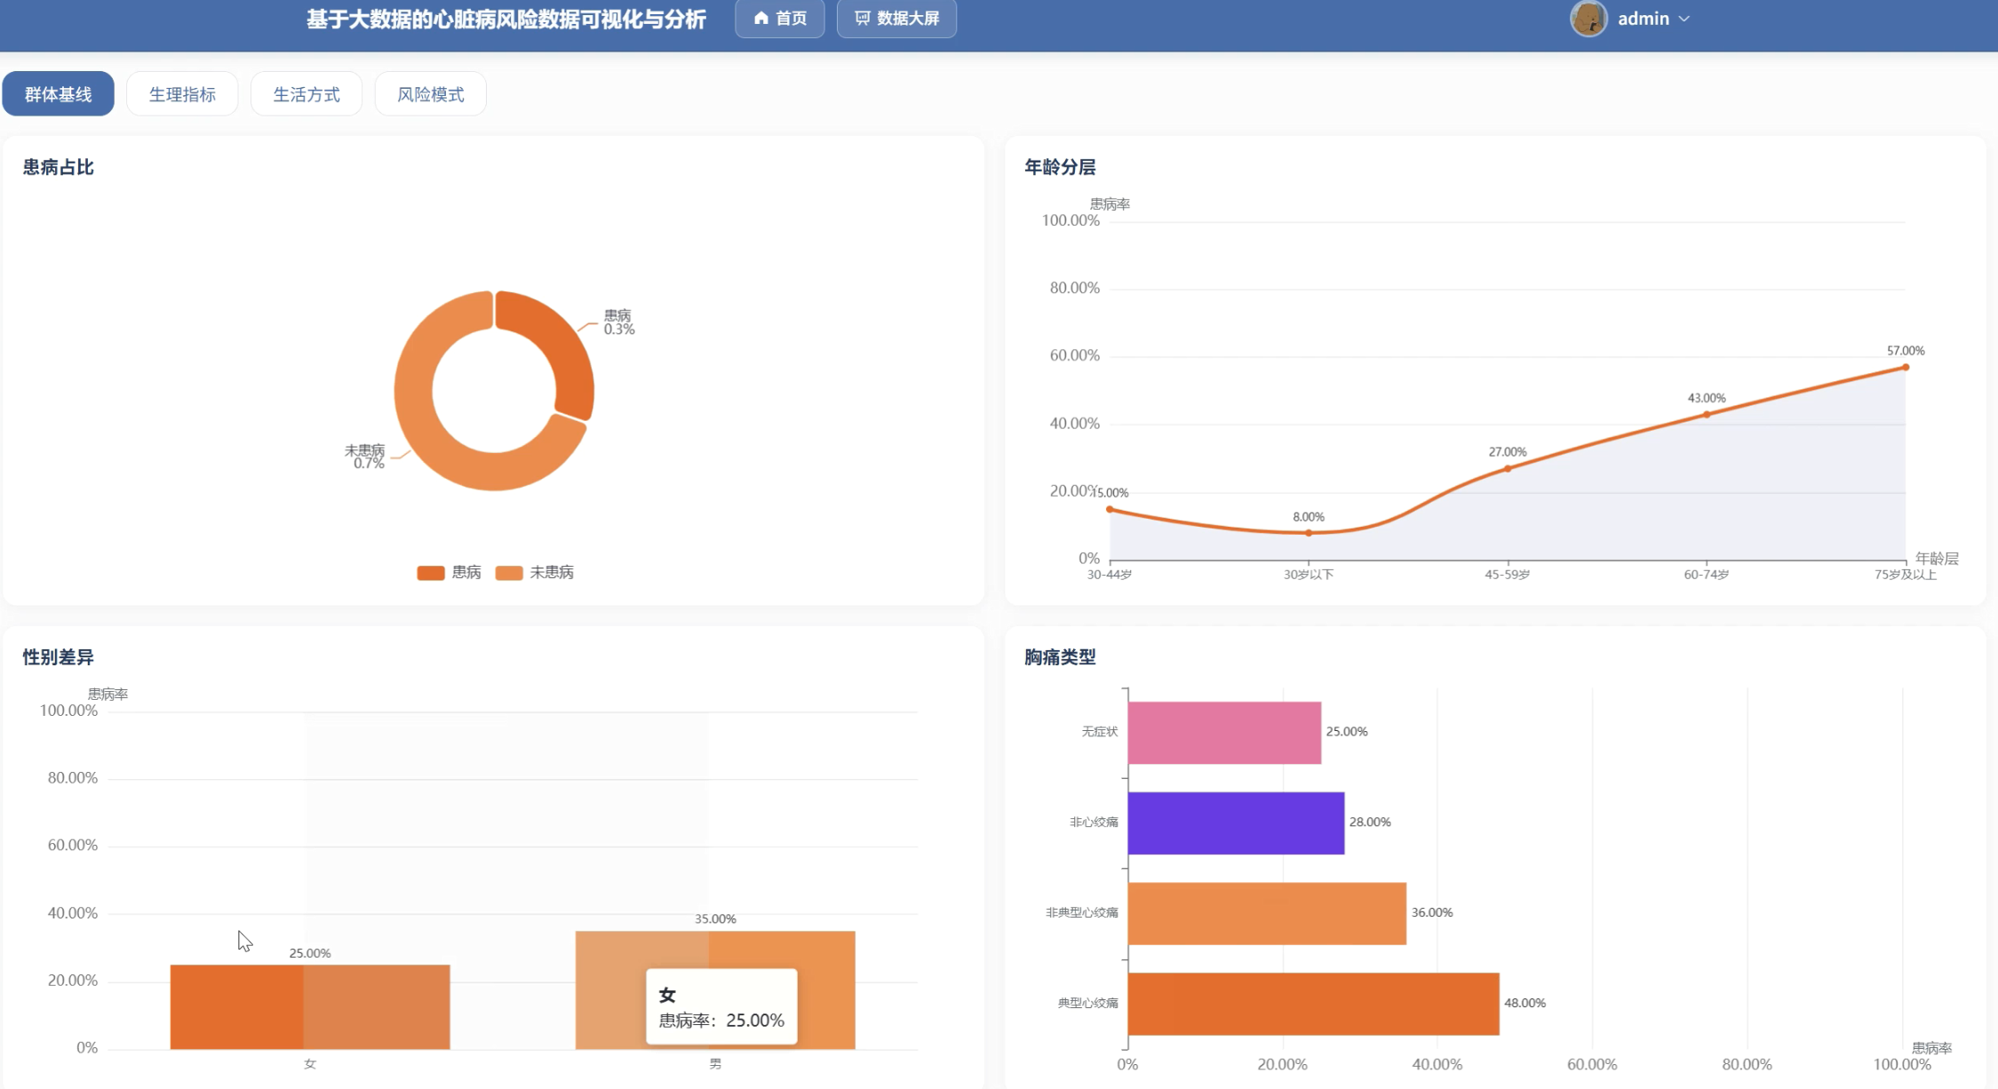Switch to the 风险模式 tab
The height and width of the screenshot is (1089, 1998).
(430, 93)
